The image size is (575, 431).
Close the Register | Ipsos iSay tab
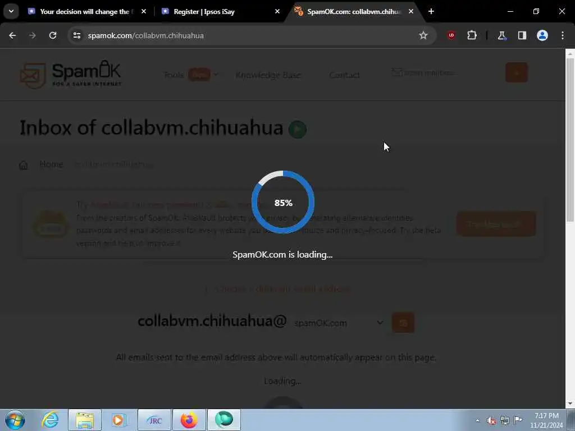pyautogui.click(x=277, y=12)
